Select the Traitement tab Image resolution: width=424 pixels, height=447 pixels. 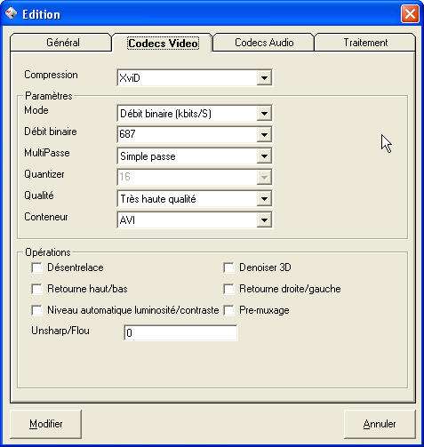[x=365, y=43]
